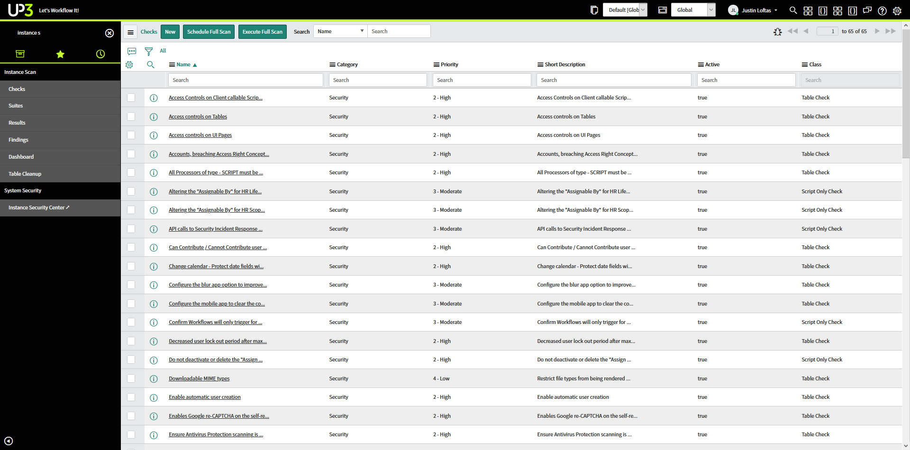This screenshot has width=910, height=450.
Task: Open the update set Default dropdown
Action: coord(625,9)
